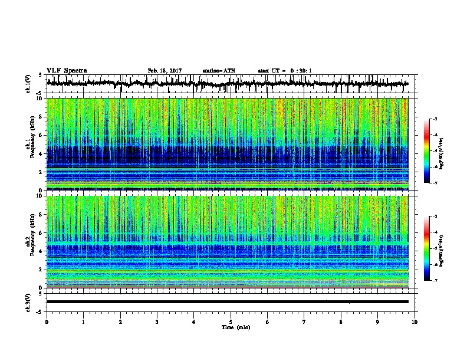
Task: Click the log(PSD) unit label beside ch.2 colorbar
Action: point(441,251)
